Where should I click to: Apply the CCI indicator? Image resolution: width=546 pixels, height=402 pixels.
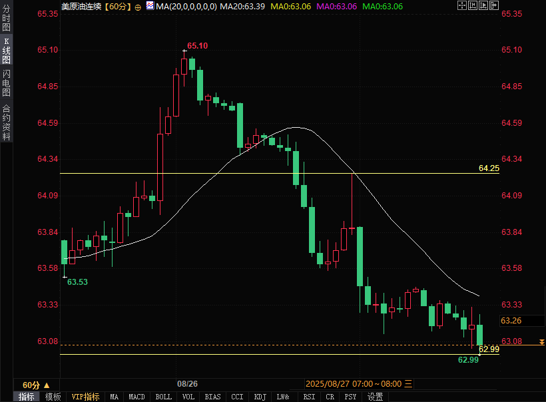[237, 397]
